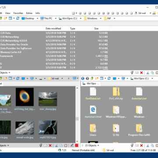Open the 3d-wal quick-link dropdown in top toolbar

(150, 13)
